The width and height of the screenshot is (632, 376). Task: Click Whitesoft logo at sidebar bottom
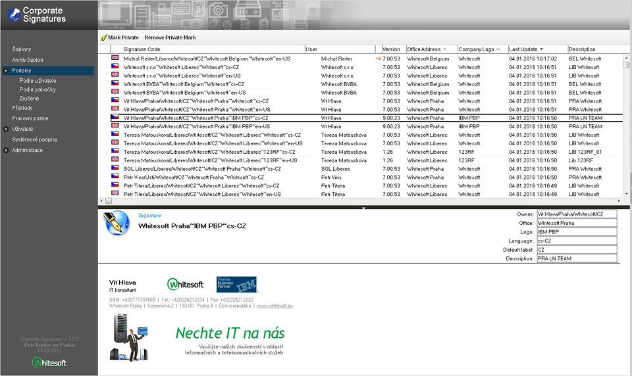click(49, 363)
